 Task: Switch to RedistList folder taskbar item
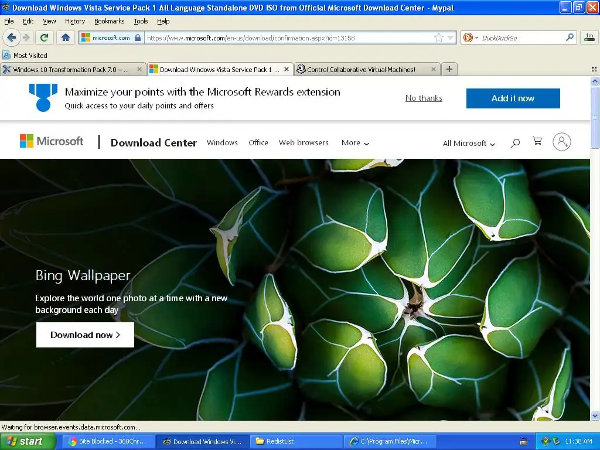296,442
